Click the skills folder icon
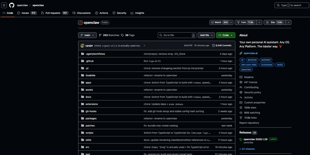This screenshot has width=310, height=155. [83, 140]
